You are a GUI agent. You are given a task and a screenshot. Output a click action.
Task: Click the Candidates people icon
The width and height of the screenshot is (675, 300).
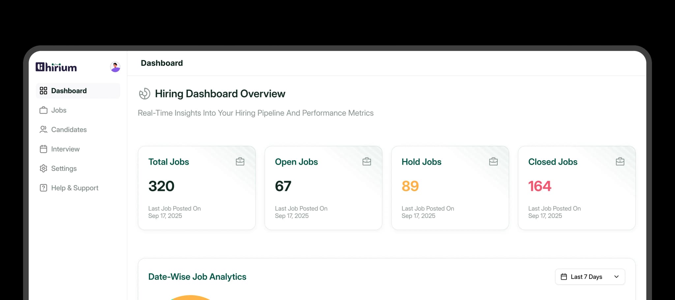pos(44,129)
